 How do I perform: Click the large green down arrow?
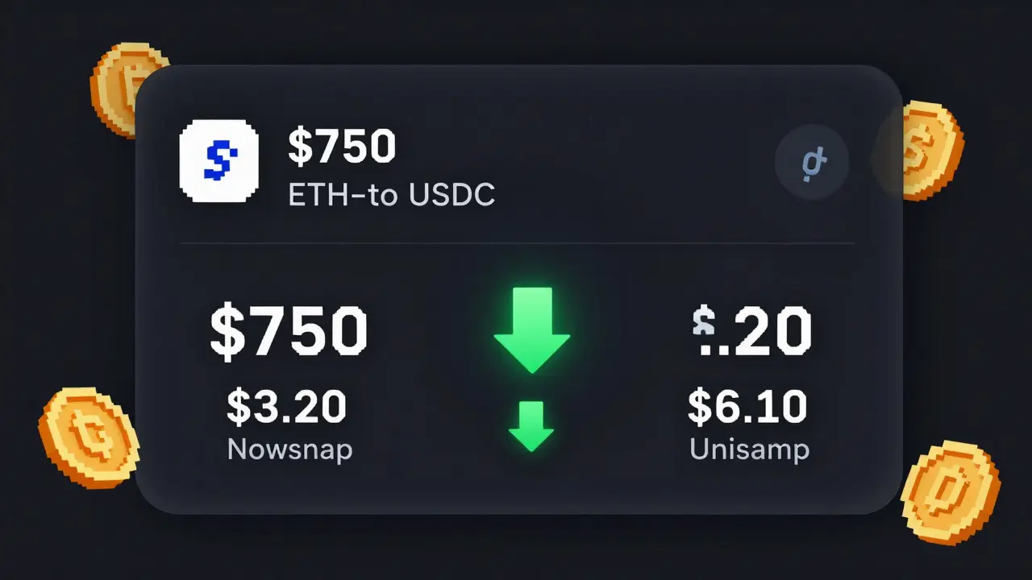point(532,329)
